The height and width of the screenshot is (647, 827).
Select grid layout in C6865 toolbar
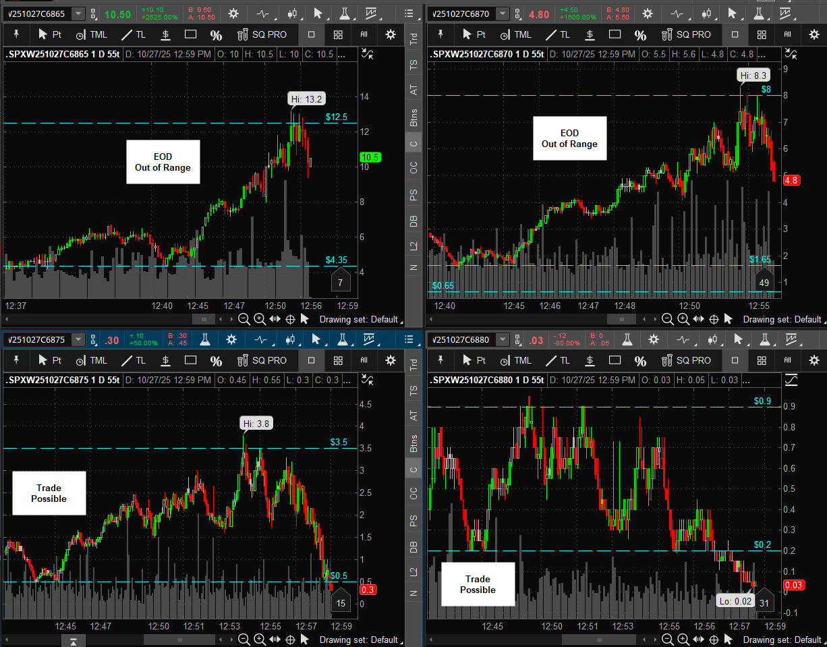coord(338,34)
